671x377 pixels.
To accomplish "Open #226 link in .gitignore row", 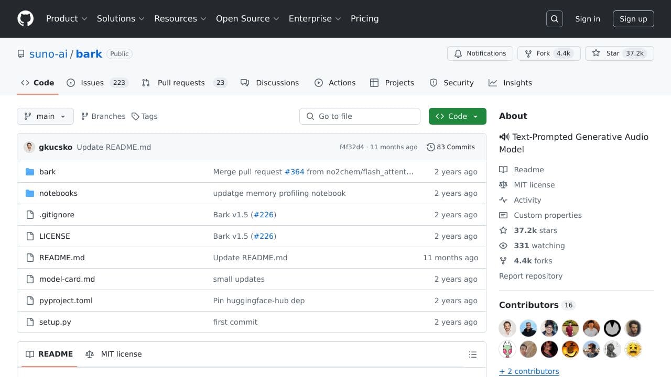I will pyautogui.click(x=264, y=215).
